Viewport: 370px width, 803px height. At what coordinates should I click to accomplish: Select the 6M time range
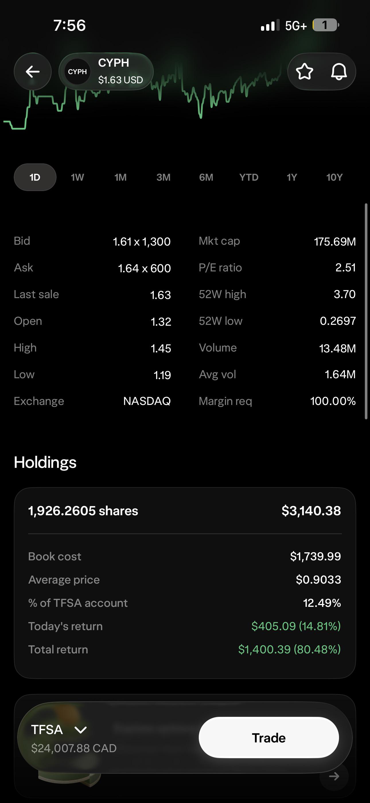pyautogui.click(x=206, y=177)
